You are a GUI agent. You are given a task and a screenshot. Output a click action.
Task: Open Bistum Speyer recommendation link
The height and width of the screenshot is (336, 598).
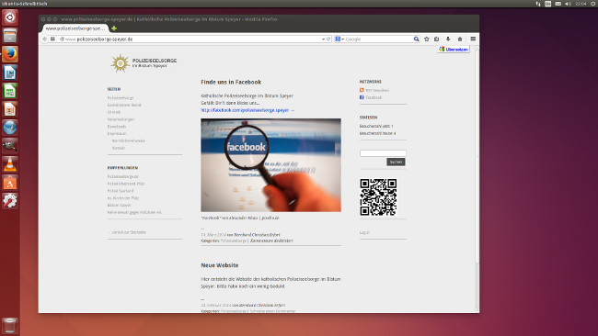tap(119, 205)
